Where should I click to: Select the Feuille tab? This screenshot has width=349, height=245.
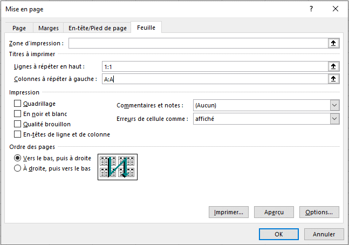[146, 28]
